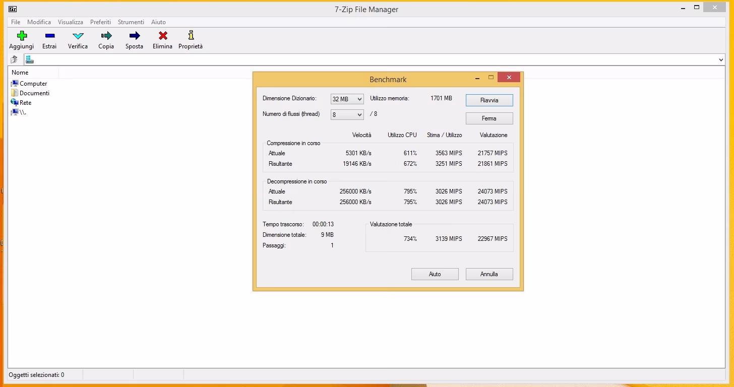Click the Annulla button

point(489,274)
